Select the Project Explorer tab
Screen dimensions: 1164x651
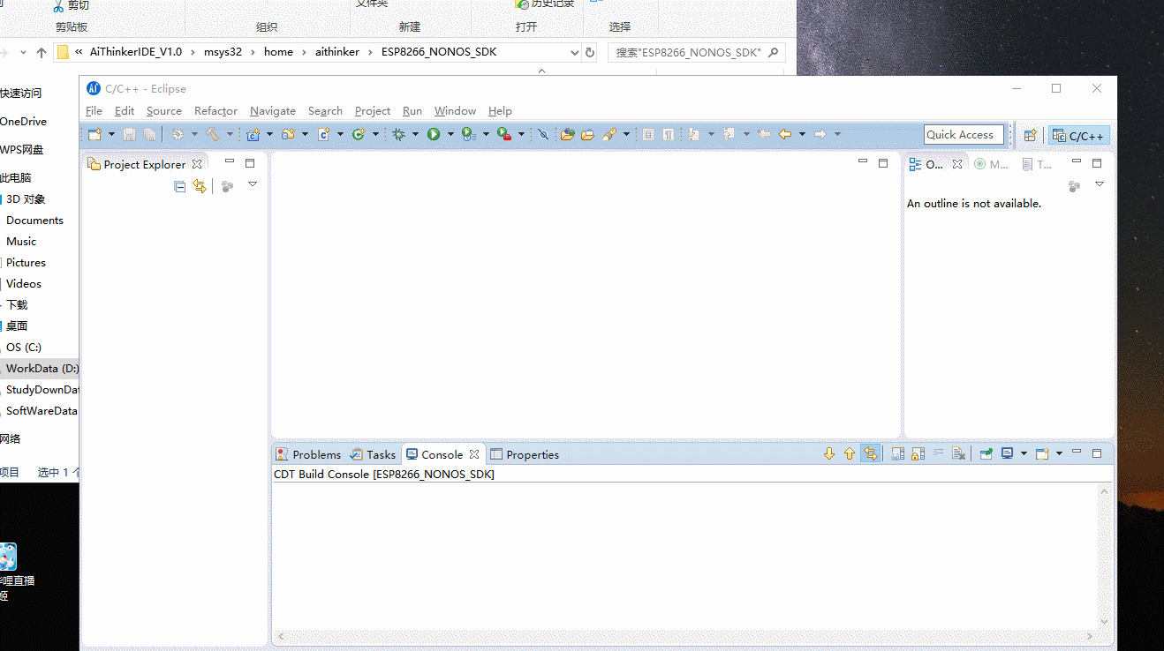[145, 164]
